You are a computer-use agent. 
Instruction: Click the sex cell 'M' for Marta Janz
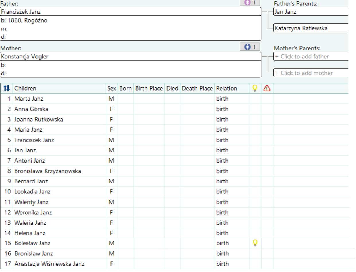(112, 99)
